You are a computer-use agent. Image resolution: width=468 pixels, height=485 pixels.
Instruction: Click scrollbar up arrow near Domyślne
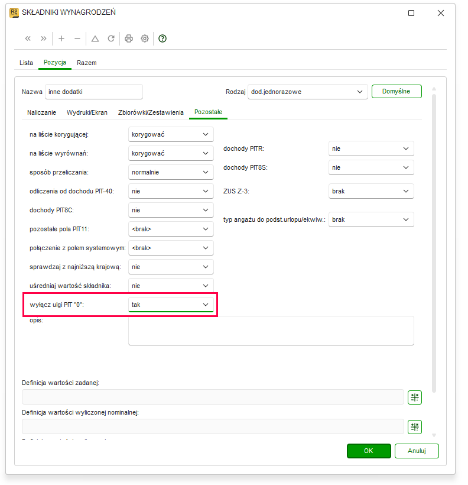pos(434,89)
